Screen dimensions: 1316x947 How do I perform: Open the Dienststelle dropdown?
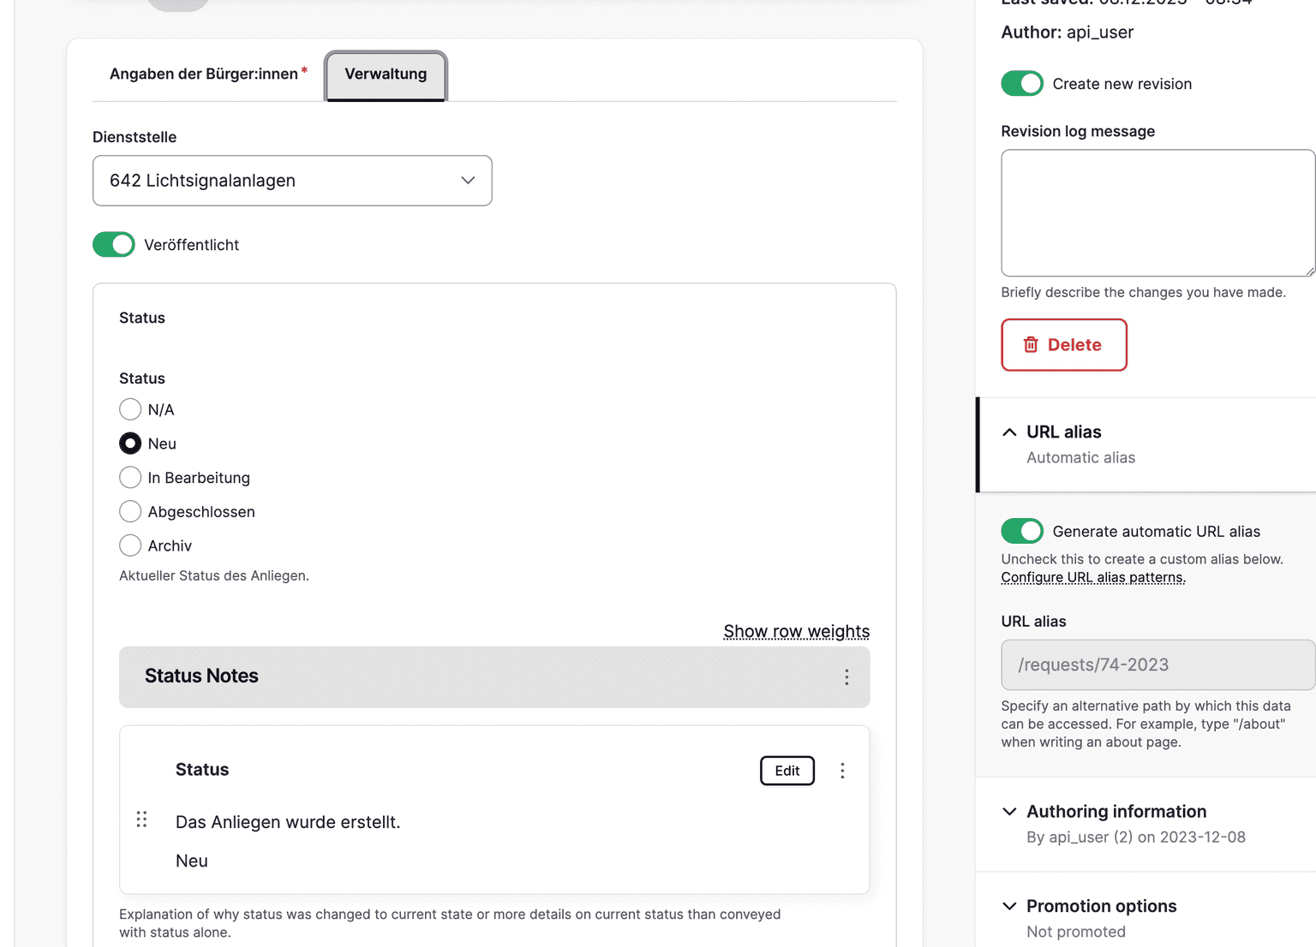pyautogui.click(x=292, y=181)
